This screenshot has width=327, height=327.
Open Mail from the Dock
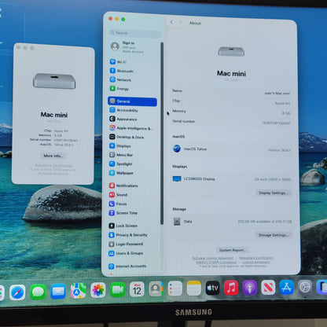[58, 291]
